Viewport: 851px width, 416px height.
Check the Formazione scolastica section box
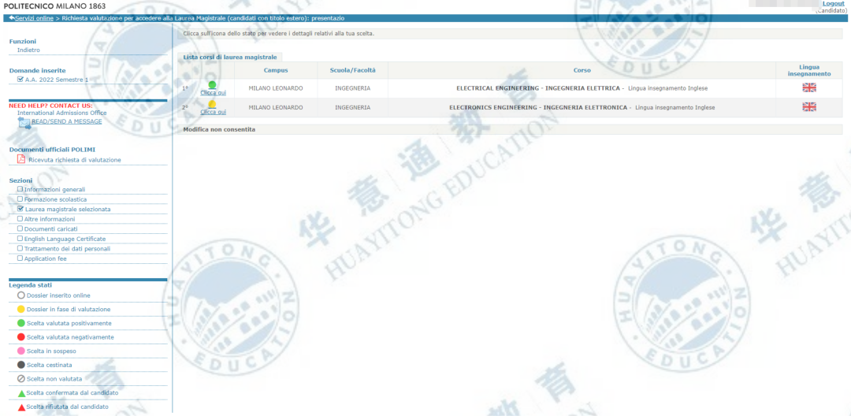point(20,199)
